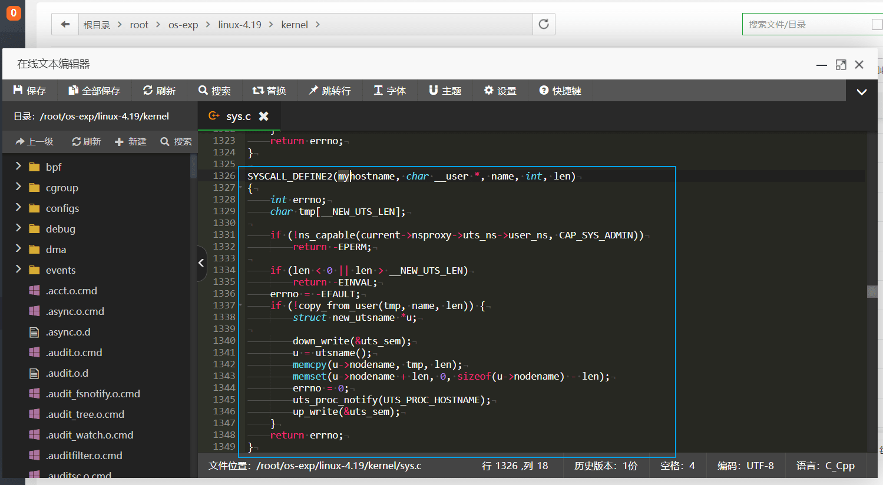
Task: Expand the debug folder
Action: (18, 228)
